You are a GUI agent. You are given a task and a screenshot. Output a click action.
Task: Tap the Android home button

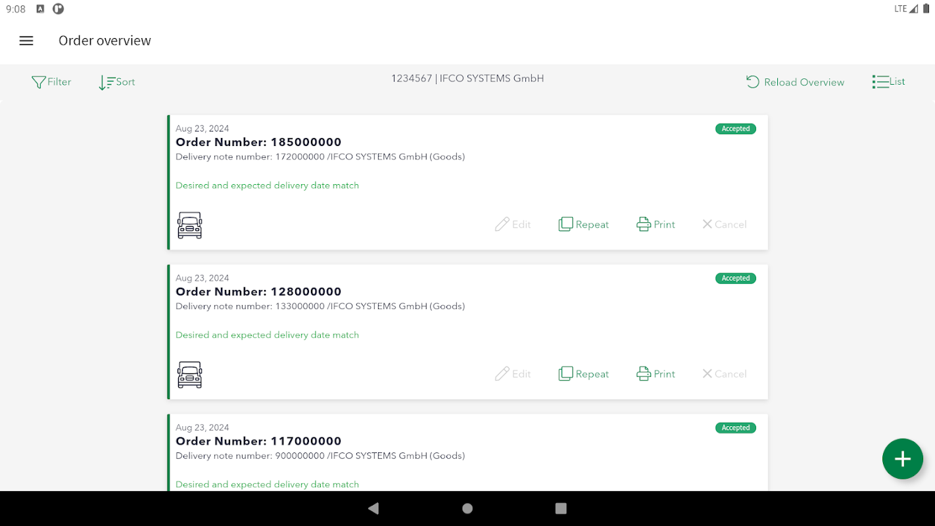467,508
